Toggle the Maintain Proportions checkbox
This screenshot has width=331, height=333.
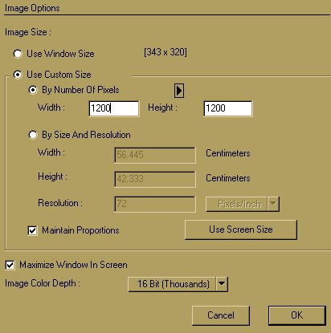tap(32, 230)
